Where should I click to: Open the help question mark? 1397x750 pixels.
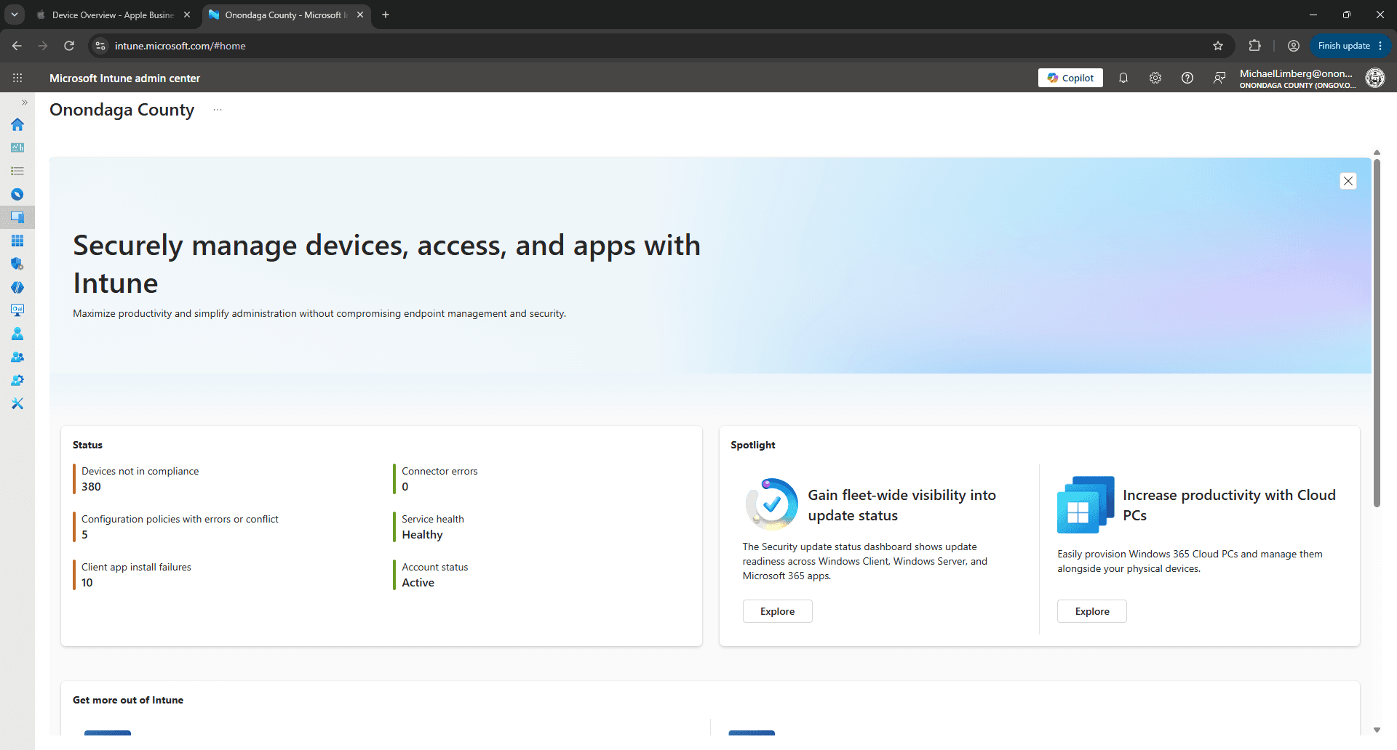pos(1187,78)
